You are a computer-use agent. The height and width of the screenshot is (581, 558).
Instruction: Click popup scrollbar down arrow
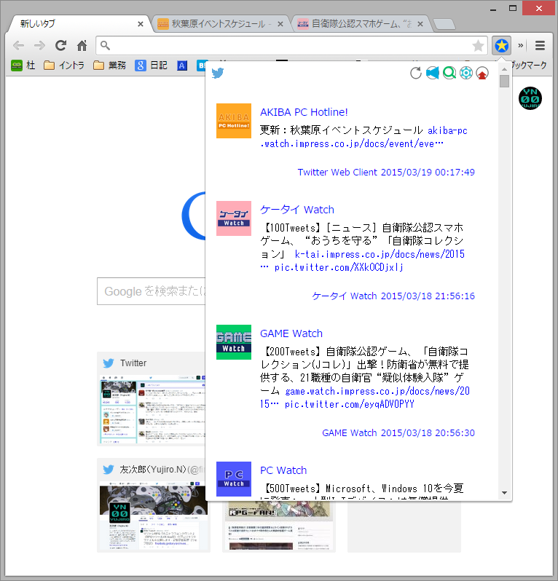tap(504, 493)
